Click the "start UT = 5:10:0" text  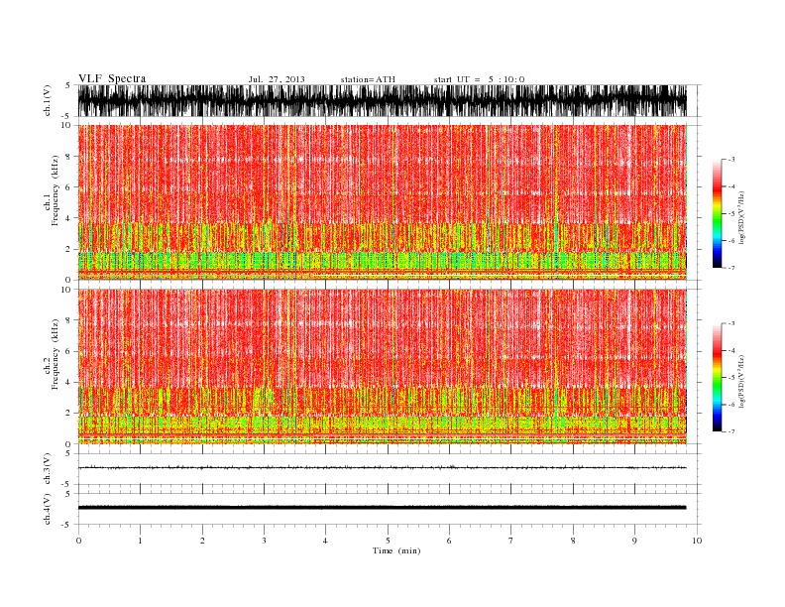point(479,79)
